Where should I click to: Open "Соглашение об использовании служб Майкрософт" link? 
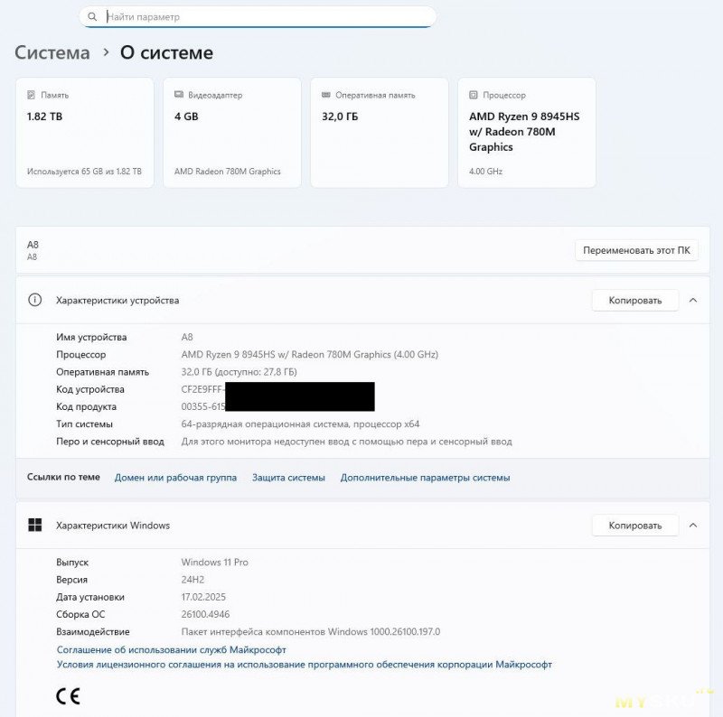click(x=171, y=649)
